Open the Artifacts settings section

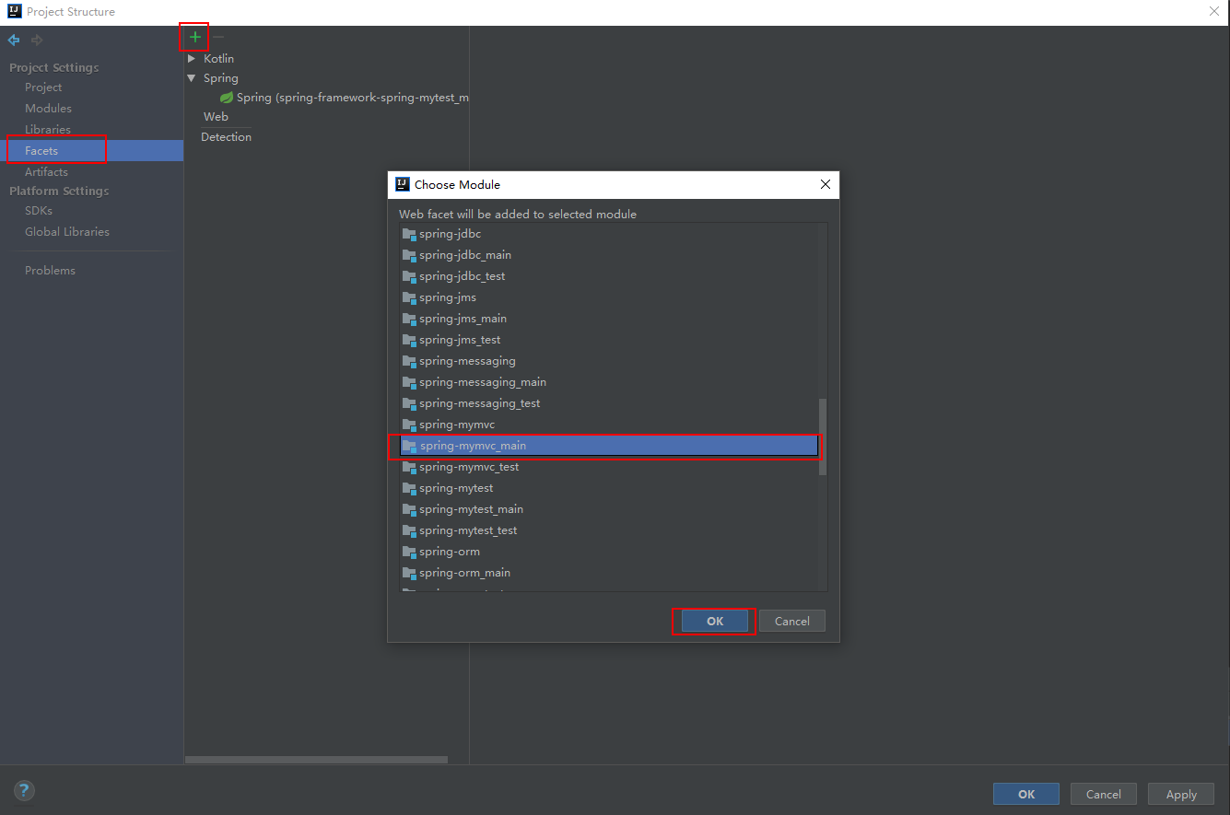(46, 172)
